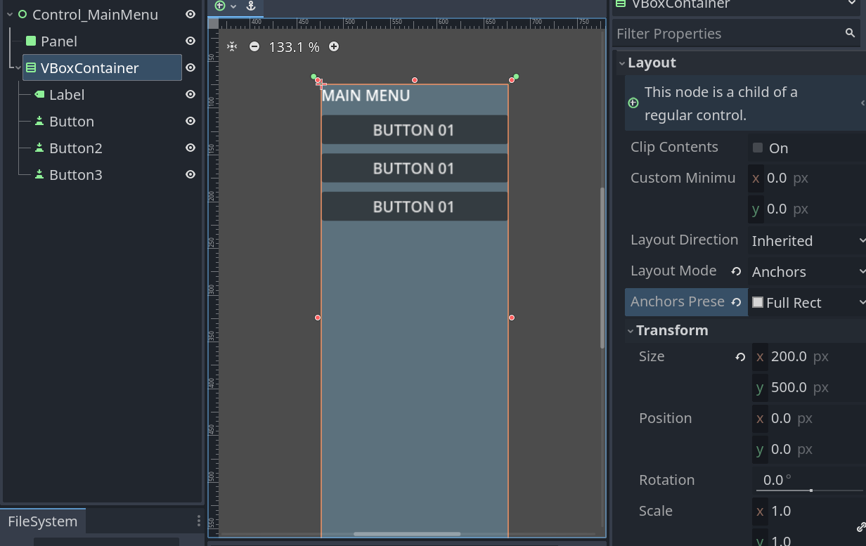866x546 pixels.
Task: Revert the Anchors Preset property
Action: point(736,302)
